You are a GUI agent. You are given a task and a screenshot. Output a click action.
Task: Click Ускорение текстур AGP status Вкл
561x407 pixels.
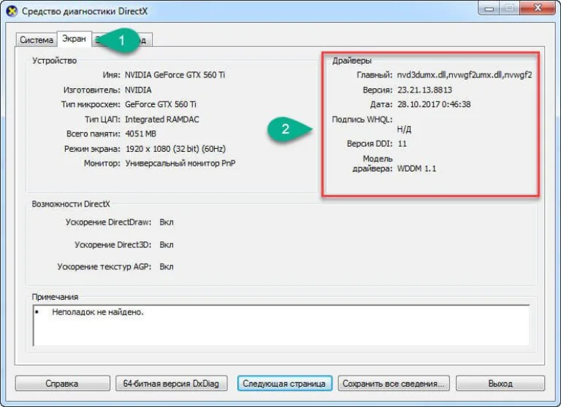point(167,267)
